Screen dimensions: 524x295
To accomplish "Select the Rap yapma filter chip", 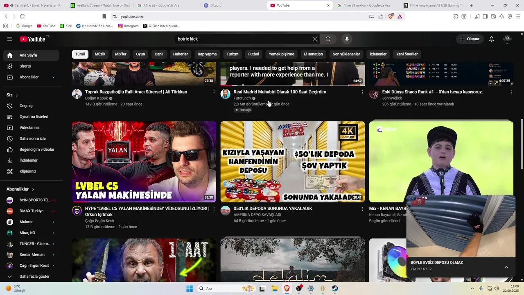I will pyautogui.click(x=207, y=54).
